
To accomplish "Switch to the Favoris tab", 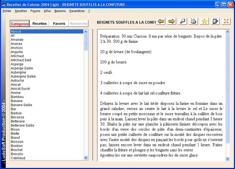I will click(x=59, y=23).
